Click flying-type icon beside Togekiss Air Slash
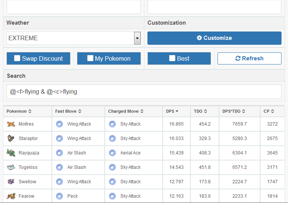Viewport: 288px width, 203px height. tap(59, 167)
